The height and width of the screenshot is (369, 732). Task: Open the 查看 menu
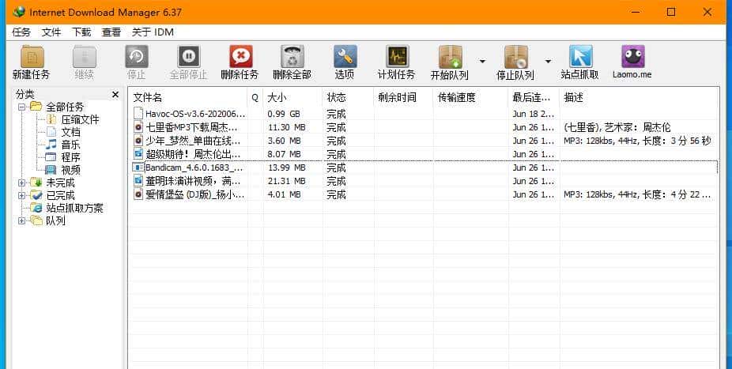111,32
